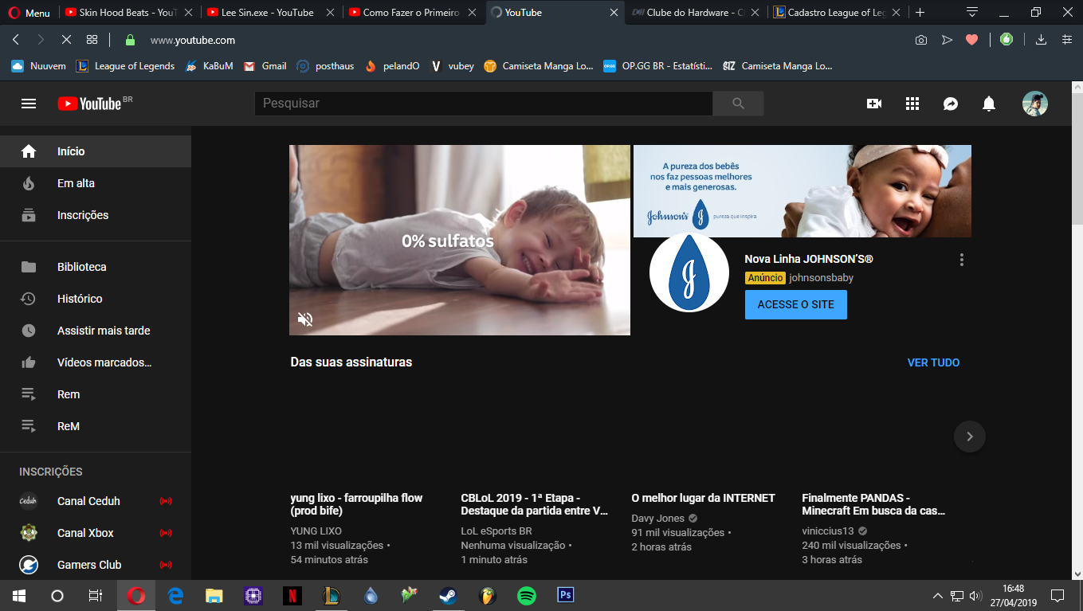The image size is (1083, 611).
Task: Open Inscrições in the sidebar
Action: 96,215
